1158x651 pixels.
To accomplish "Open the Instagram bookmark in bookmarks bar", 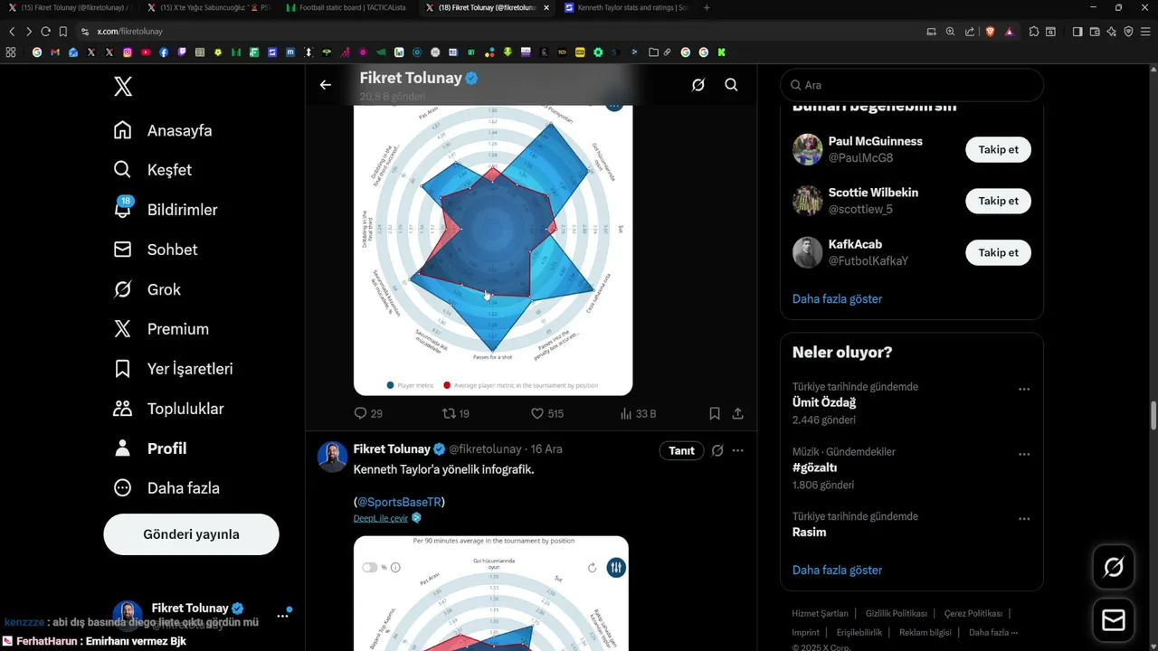I will tap(128, 52).
